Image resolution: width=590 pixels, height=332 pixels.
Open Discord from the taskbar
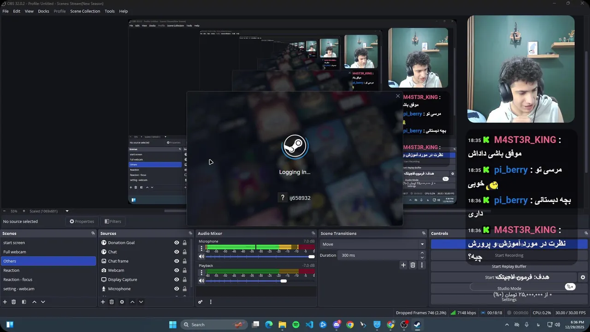336,325
